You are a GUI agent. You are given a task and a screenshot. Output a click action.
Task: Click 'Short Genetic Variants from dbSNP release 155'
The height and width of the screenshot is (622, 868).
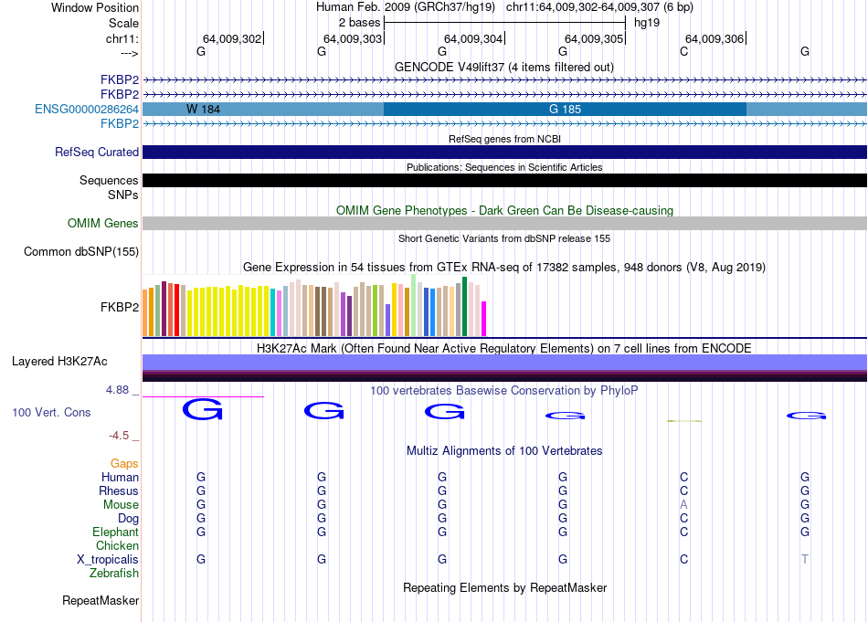tap(504, 238)
